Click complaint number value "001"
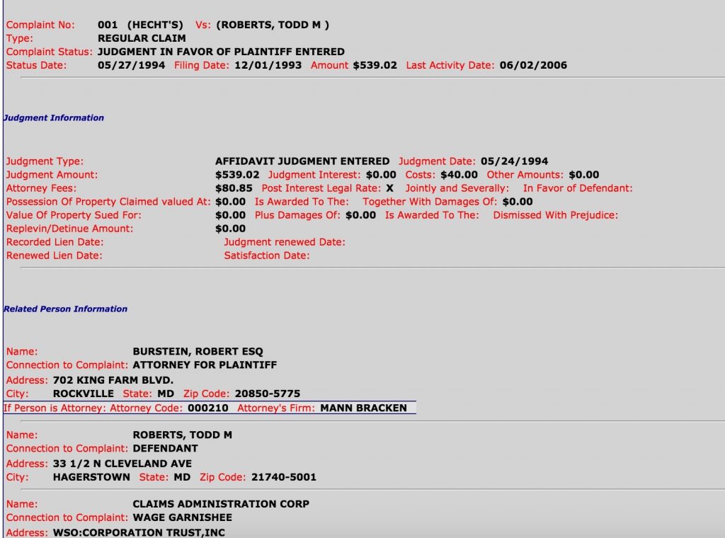725x538 pixels. (x=108, y=25)
